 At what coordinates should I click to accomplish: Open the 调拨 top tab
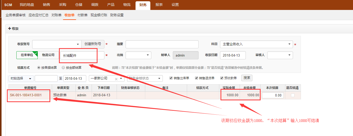[x=95, y=5]
